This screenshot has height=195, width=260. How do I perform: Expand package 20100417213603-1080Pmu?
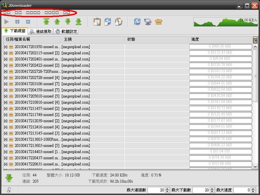coord(6,139)
